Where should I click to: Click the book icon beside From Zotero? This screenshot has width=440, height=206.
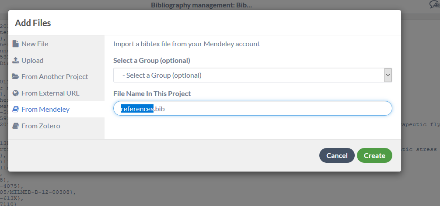click(16, 126)
